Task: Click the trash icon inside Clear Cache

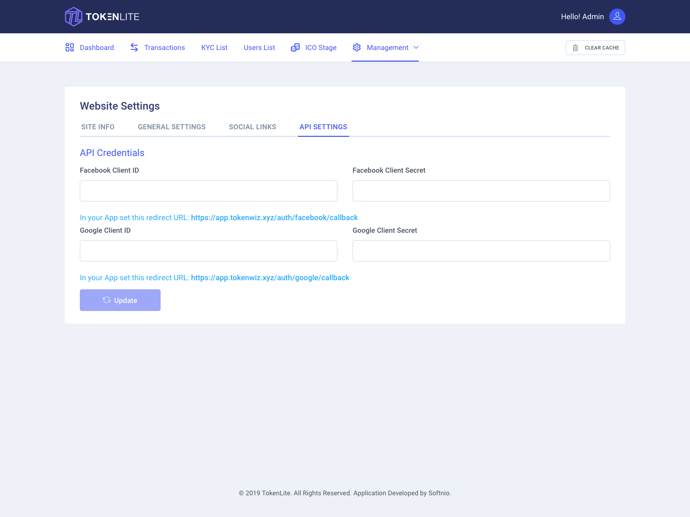Action: pyautogui.click(x=575, y=47)
